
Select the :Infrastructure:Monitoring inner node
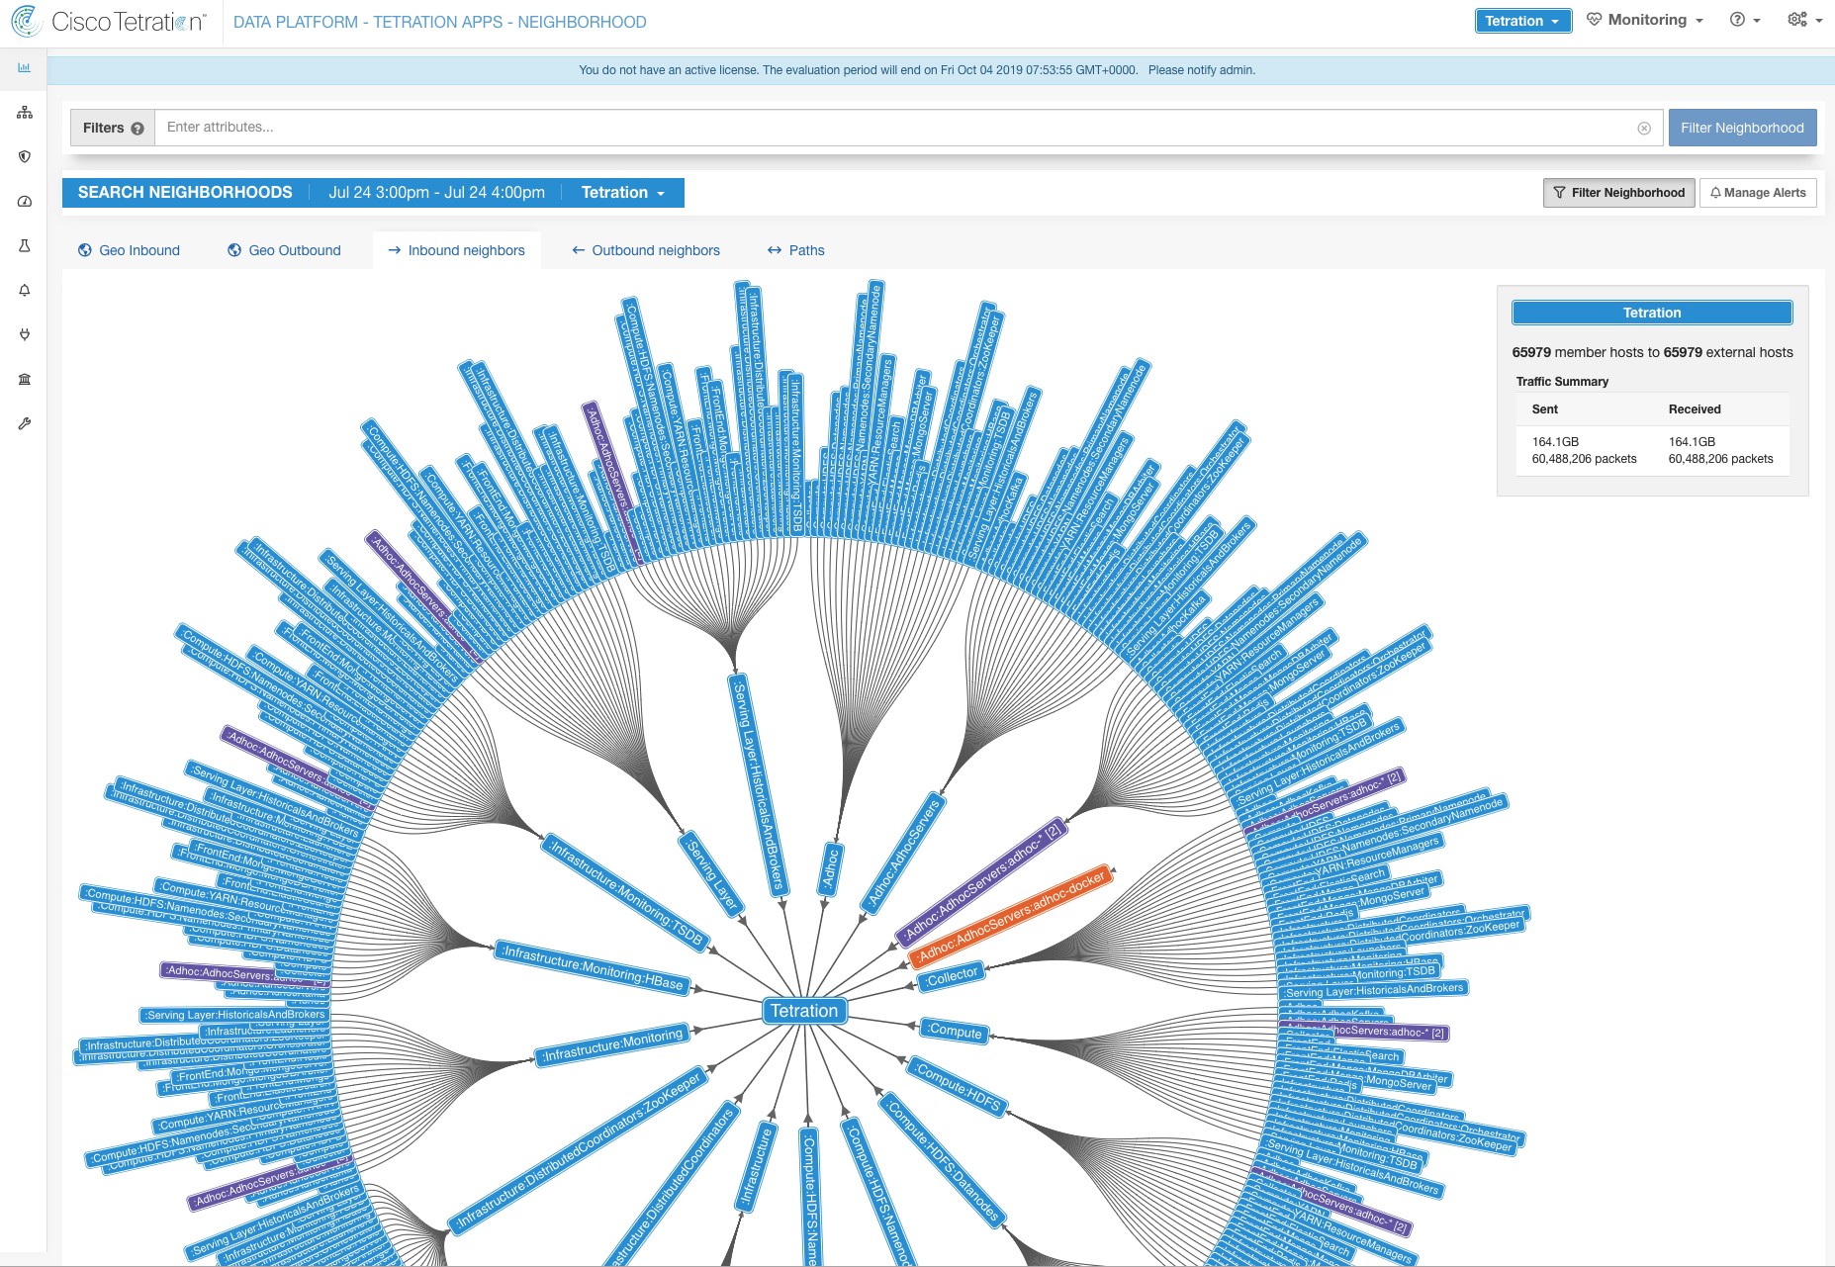613,1045
